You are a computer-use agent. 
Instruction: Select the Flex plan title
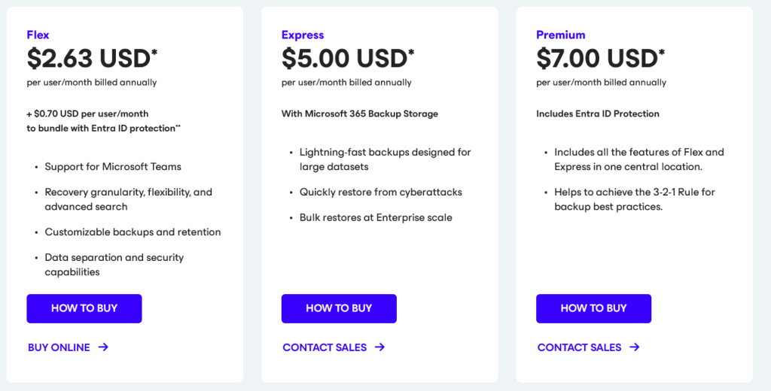click(38, 35)
